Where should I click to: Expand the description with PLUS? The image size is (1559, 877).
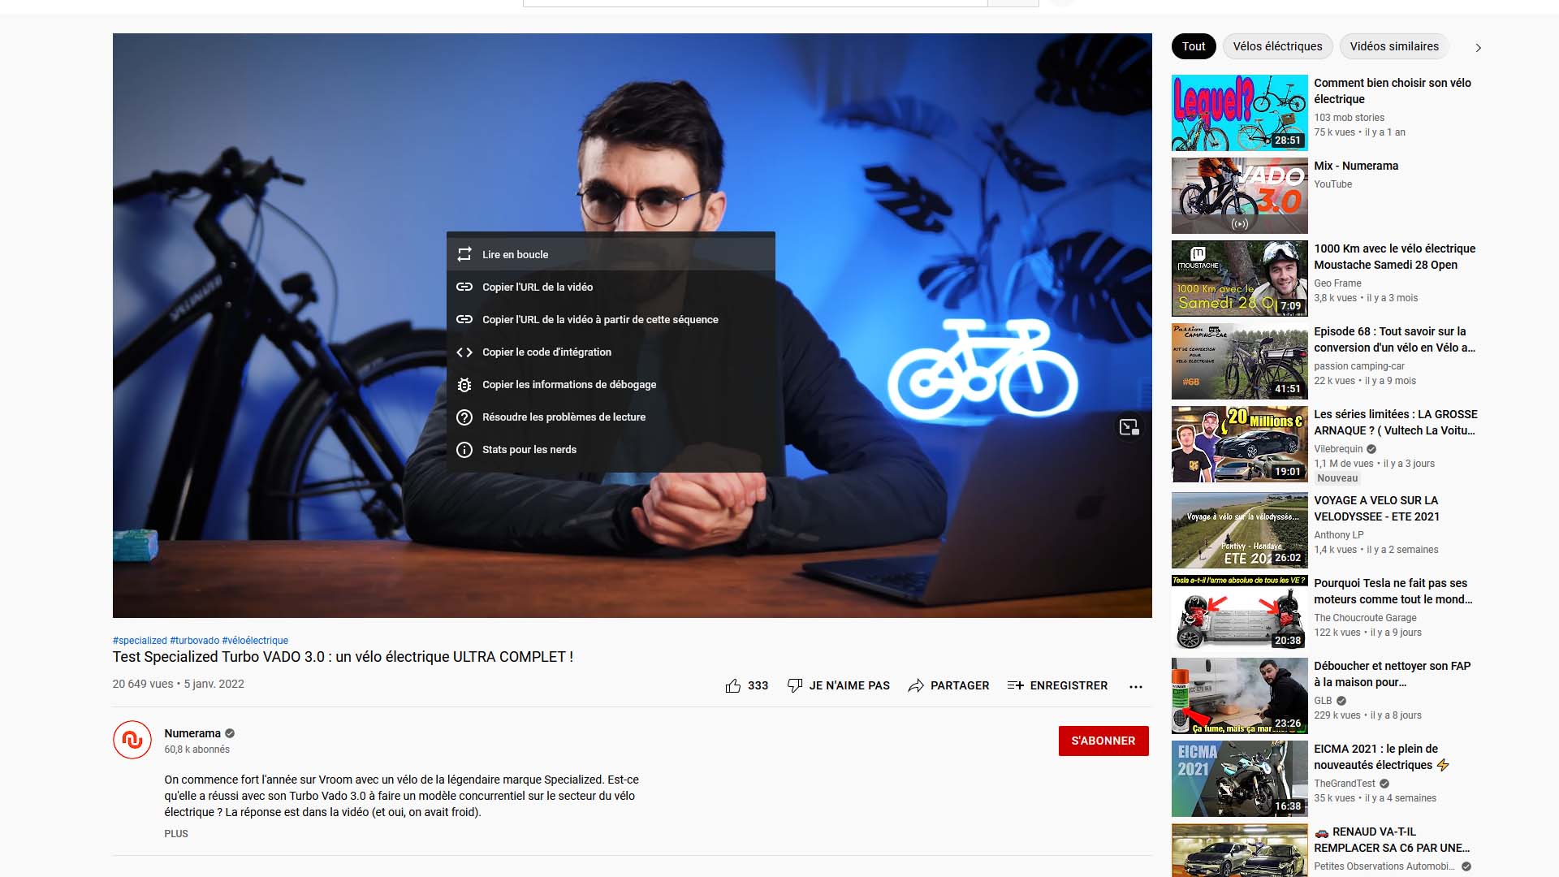pyautogui.click(x=176, y=833)
